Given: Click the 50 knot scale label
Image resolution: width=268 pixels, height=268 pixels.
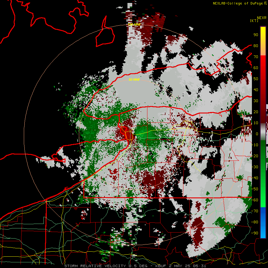Looking at the screenshot, I should coord(256,79).
